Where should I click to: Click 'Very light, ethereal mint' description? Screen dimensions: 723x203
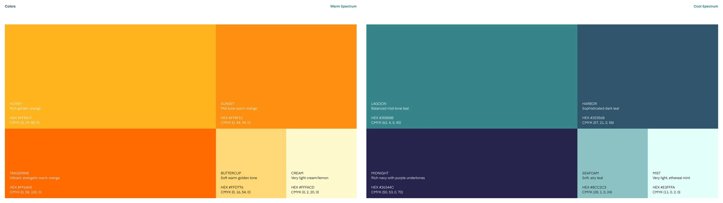[x=671, y=178]
